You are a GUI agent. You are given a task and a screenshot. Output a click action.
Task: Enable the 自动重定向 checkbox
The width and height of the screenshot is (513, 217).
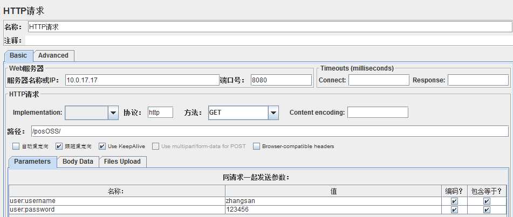[16, 146]
